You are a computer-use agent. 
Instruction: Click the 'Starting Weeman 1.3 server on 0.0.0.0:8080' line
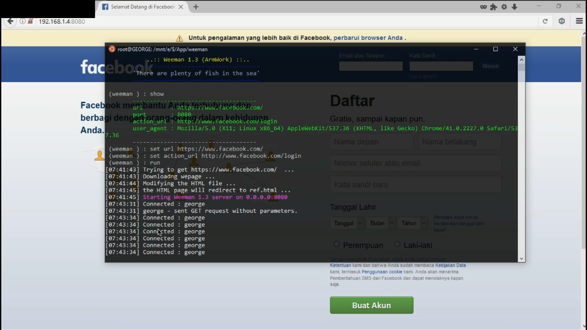[x=215, y=197]
